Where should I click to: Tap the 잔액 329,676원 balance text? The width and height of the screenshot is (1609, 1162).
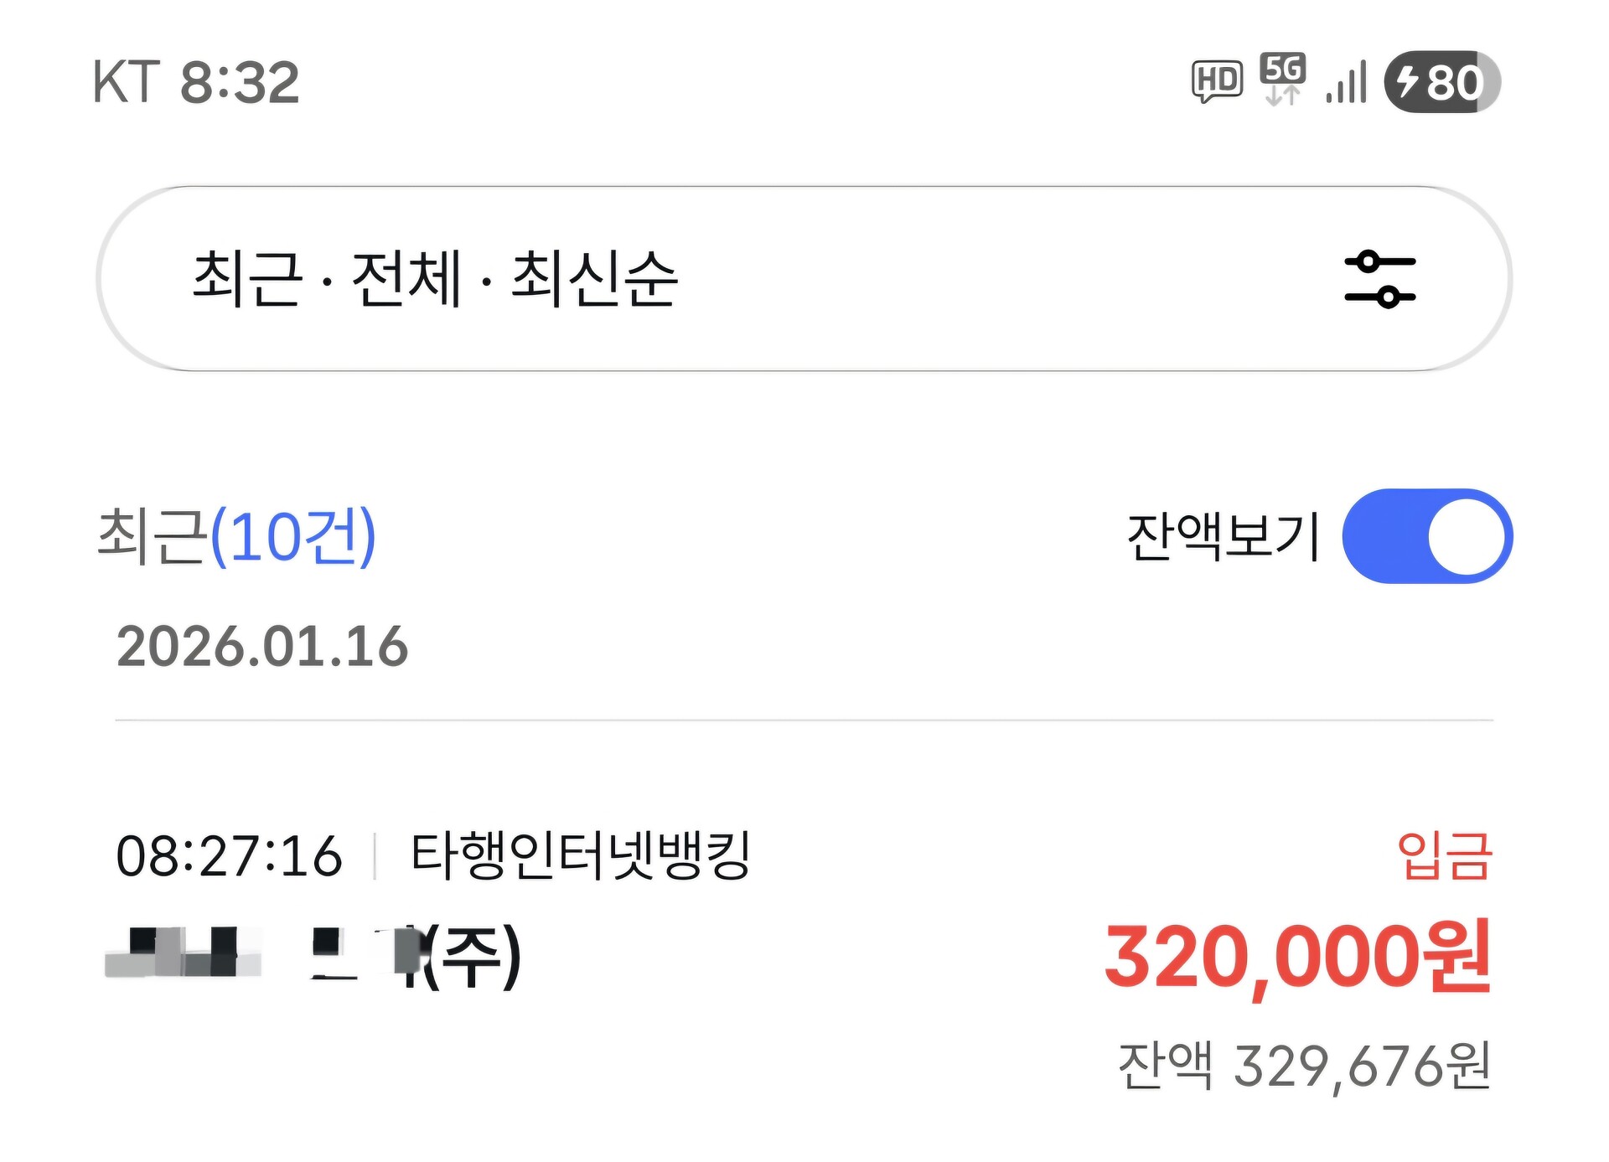1304,1066
